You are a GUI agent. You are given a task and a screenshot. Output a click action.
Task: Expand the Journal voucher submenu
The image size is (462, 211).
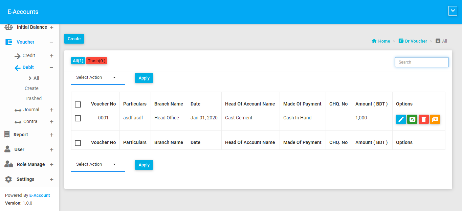tap(51, 110)
